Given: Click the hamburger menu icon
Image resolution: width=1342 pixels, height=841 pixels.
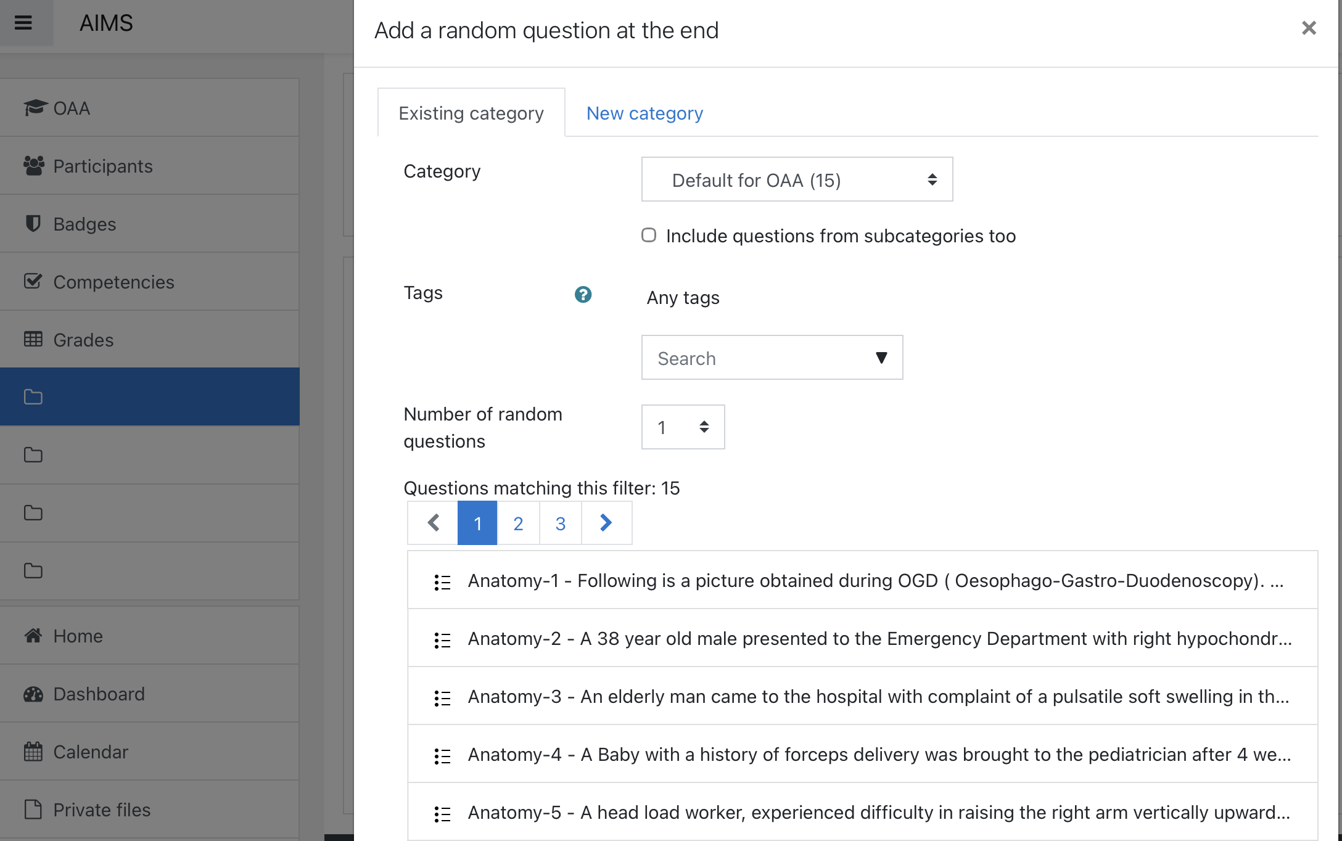Looking at the screenshot, I should click(x=23, y=23).
